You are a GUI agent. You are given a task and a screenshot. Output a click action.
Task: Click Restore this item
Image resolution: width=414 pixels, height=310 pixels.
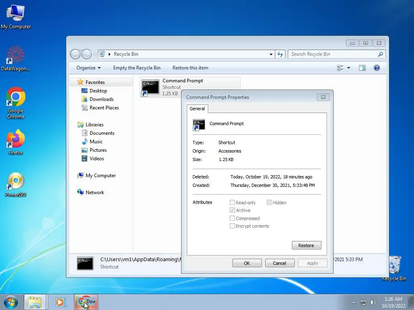click(190, 68)
